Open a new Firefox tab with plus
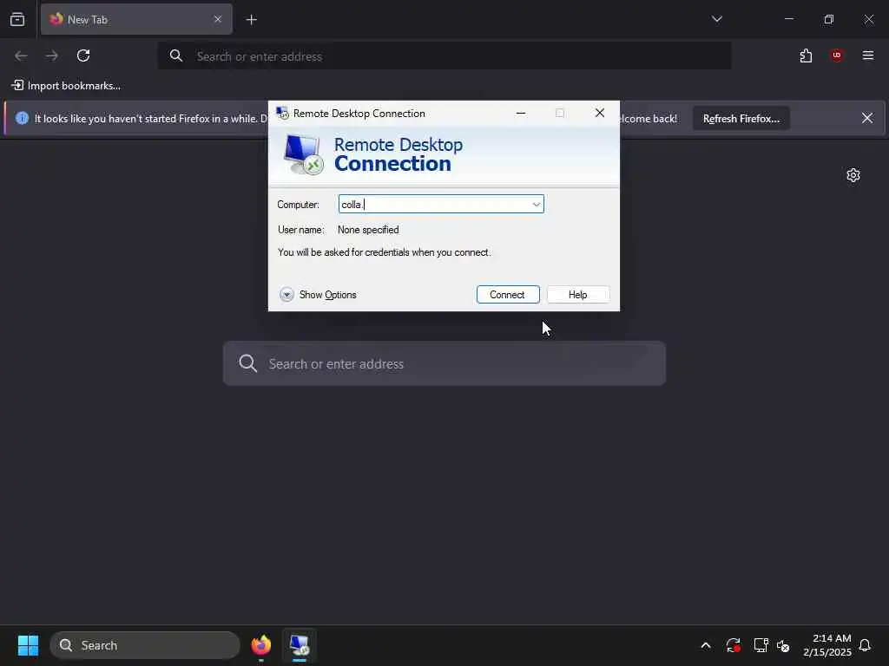The width and height of the screenshot is (889, 666). pos(251,20)
